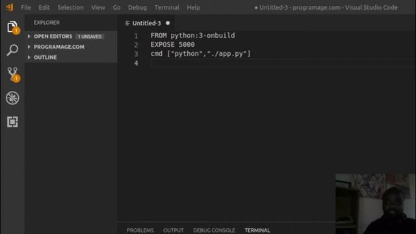The image size is (416, 234).
Task: Open the Debug menu
Action: click(x=137, y=7)
